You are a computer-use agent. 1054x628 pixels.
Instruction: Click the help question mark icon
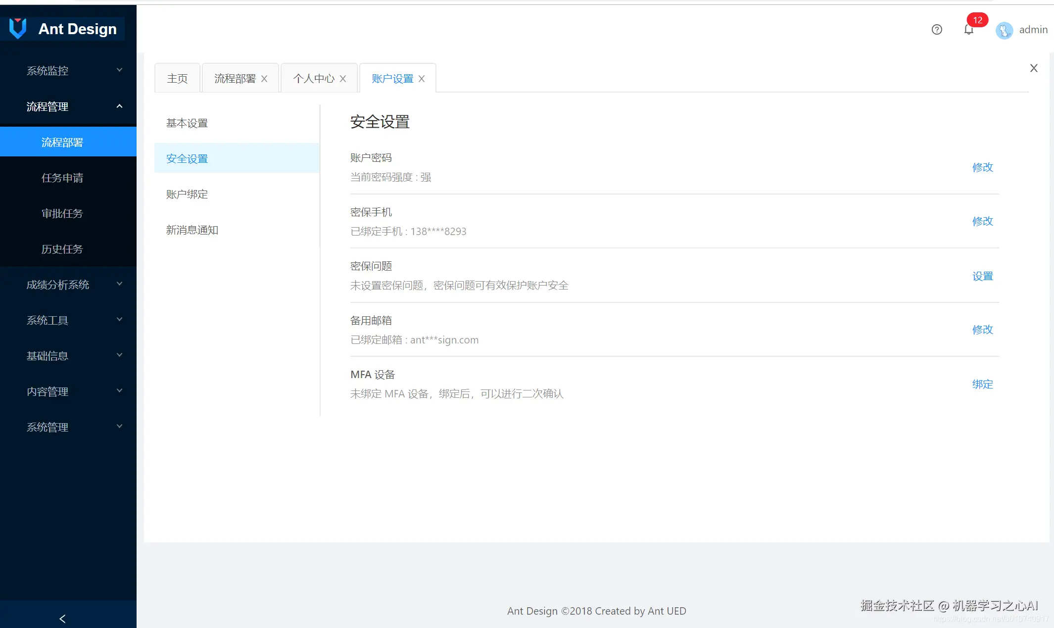click(x=937, y=30)
